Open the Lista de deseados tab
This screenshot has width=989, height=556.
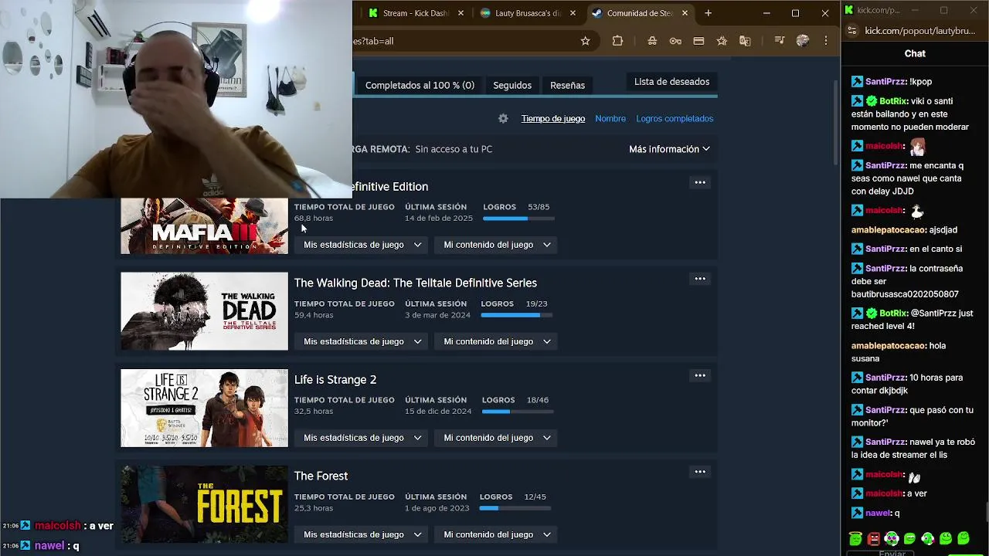(x=671, y=82)
